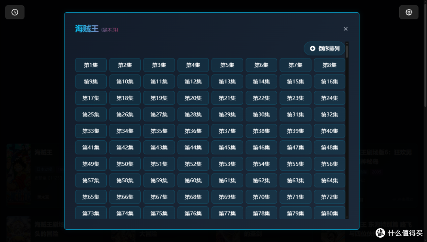Choose episode 第5集
427x242 pixels.
pyautogui.click(x=227, y=65)
